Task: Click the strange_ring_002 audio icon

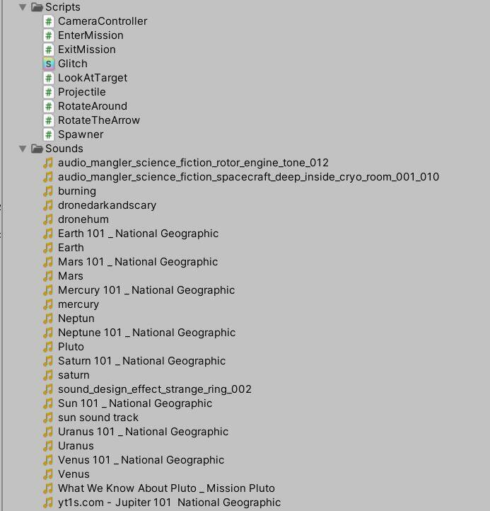Action: 48,389
